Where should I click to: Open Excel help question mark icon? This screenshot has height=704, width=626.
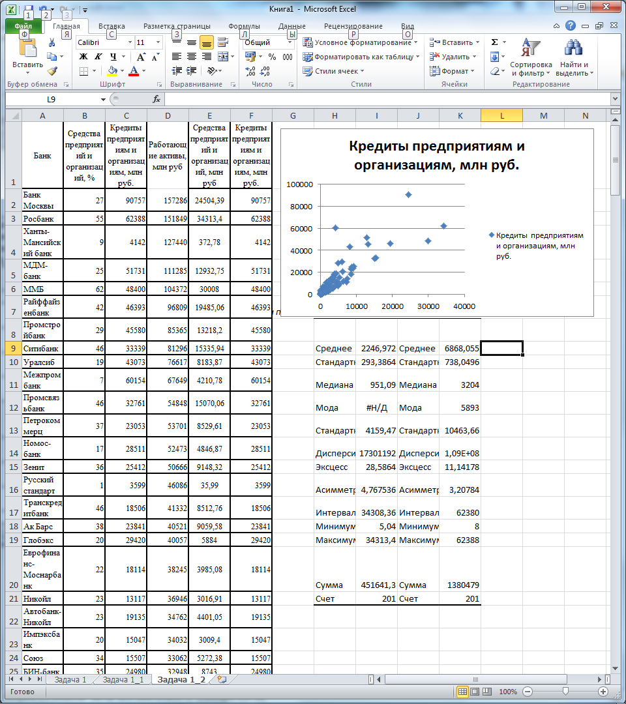pyautogui.click(x=571, y=25)
